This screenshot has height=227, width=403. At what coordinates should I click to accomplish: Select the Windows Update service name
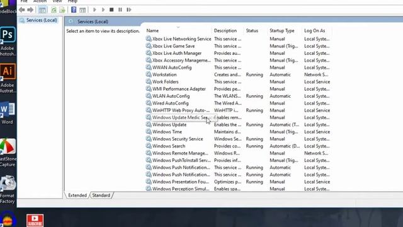coord(169,125)
